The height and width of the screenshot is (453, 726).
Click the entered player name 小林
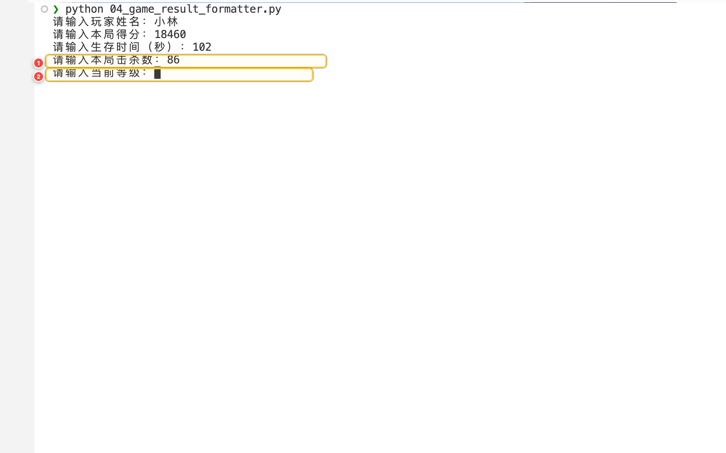(167, 22)
